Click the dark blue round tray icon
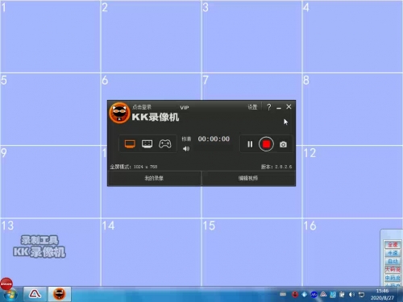Viewport: 403px width, 302px height. click(x=314, y=295)
